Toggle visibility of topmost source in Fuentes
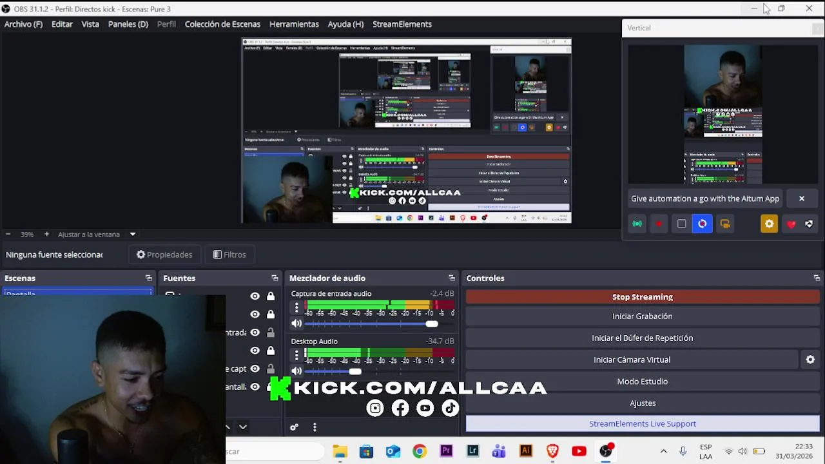The image size is (825, 464). (x=255, y=296)
